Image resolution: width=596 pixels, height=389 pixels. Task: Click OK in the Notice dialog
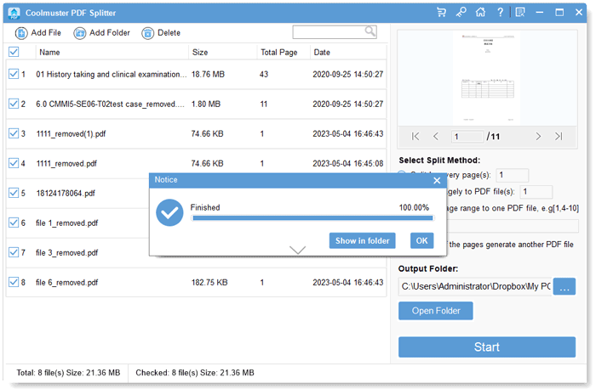422,240
